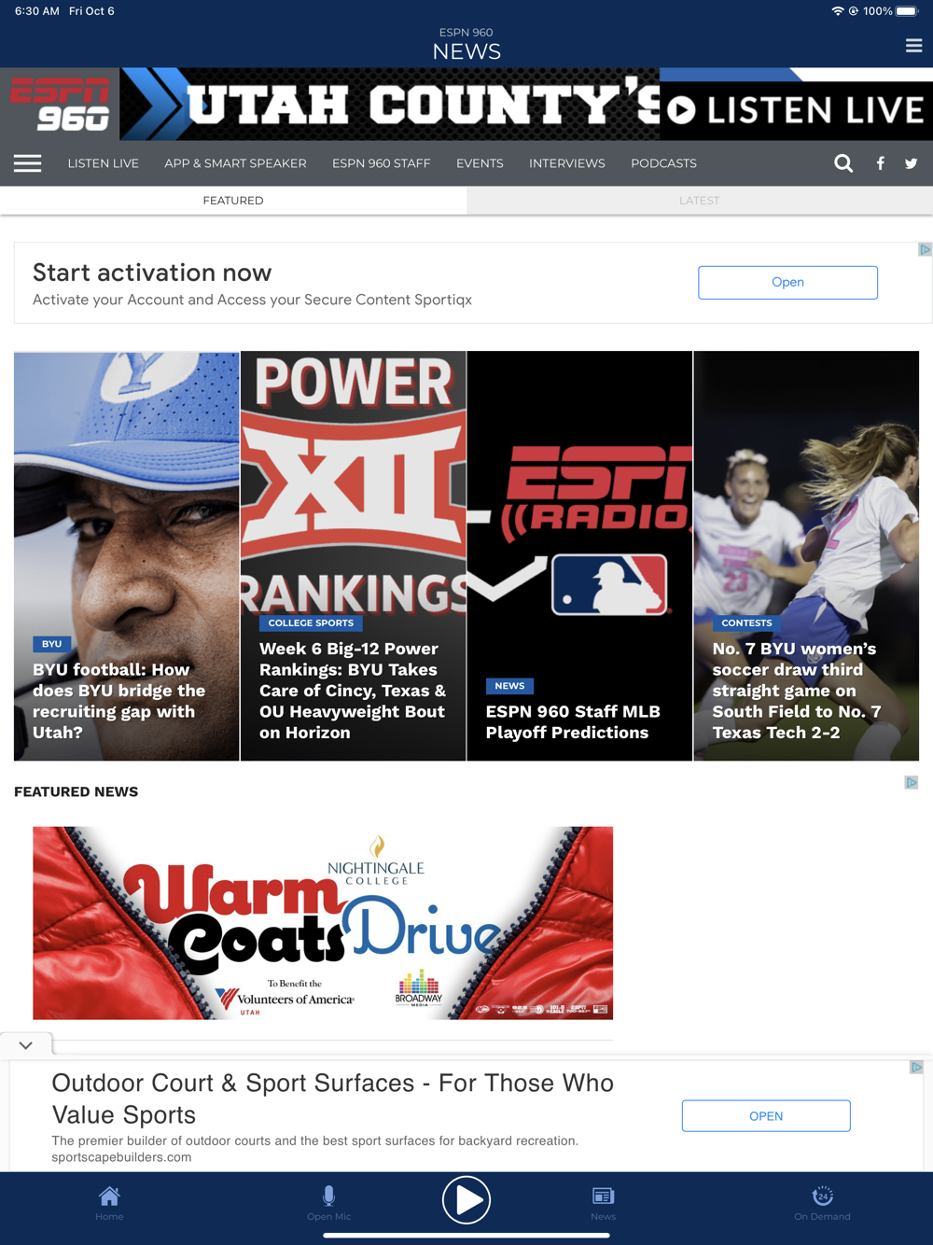The image size is (933, 1245).
Task: Switch to the Latest tab
Action: (700, 201)
